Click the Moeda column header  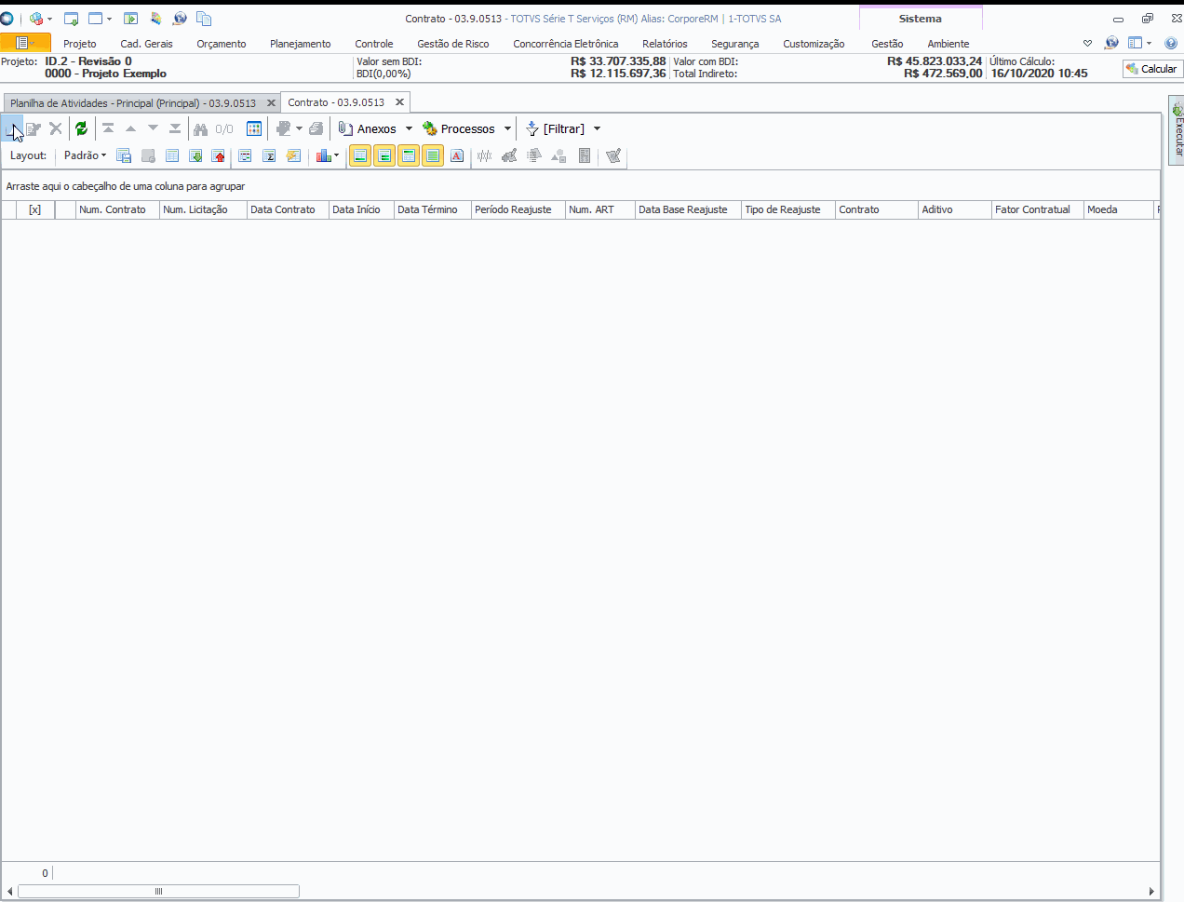click(x=1119, y=210)
